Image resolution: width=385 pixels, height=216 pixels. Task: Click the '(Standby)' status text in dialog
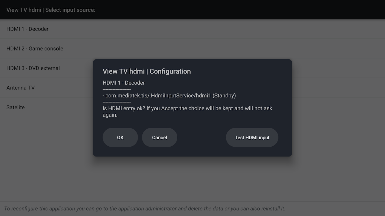coord(224,96)
